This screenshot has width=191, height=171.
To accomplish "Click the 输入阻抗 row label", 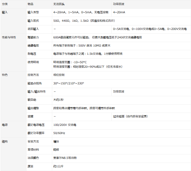I will click(33, 21).
